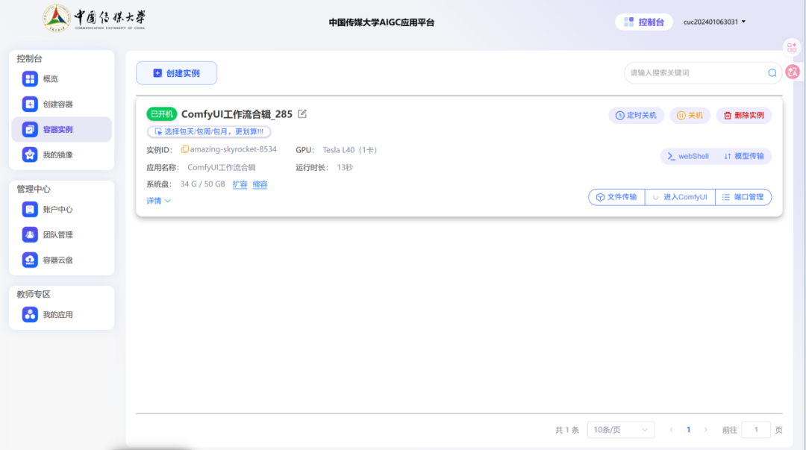Go to previous page arrow
The image size is (806, 450).
coord(672,429)
